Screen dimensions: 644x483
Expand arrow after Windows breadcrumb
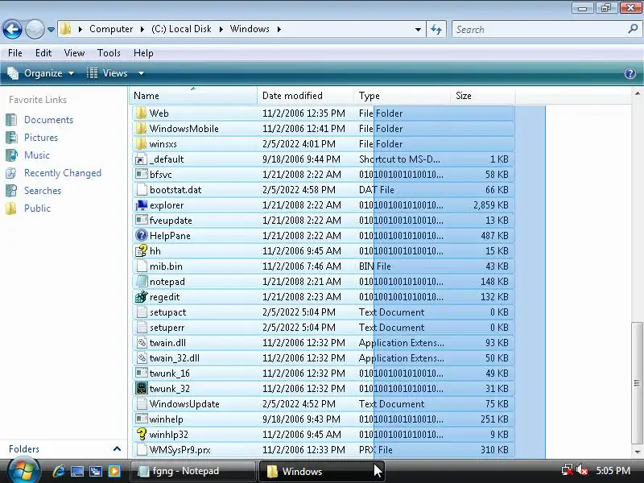tap(279, 30)
